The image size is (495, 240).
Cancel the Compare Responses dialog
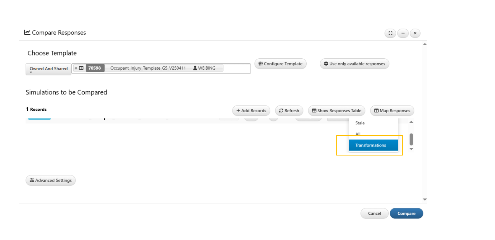point(374,213)
